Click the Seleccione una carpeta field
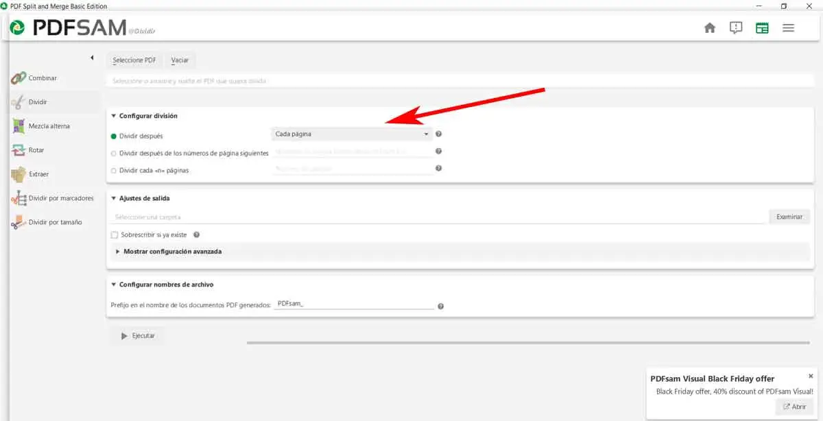823x421 pixels. 438,217
